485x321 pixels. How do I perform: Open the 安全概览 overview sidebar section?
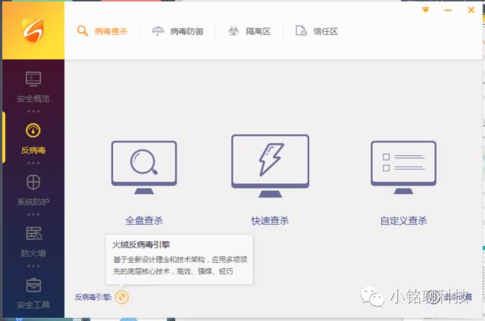(33, 87)
